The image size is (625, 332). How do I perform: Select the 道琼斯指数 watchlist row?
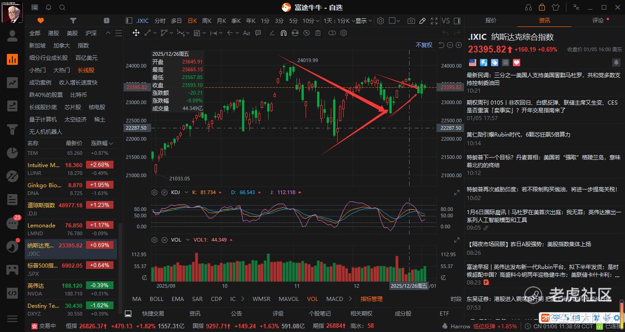71,209
